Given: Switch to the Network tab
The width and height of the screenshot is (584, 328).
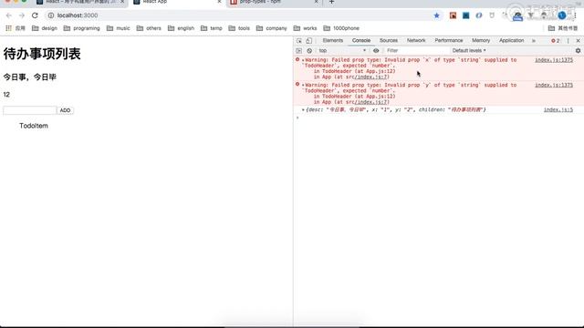Looking at the screenshot, I should point(416,40).
